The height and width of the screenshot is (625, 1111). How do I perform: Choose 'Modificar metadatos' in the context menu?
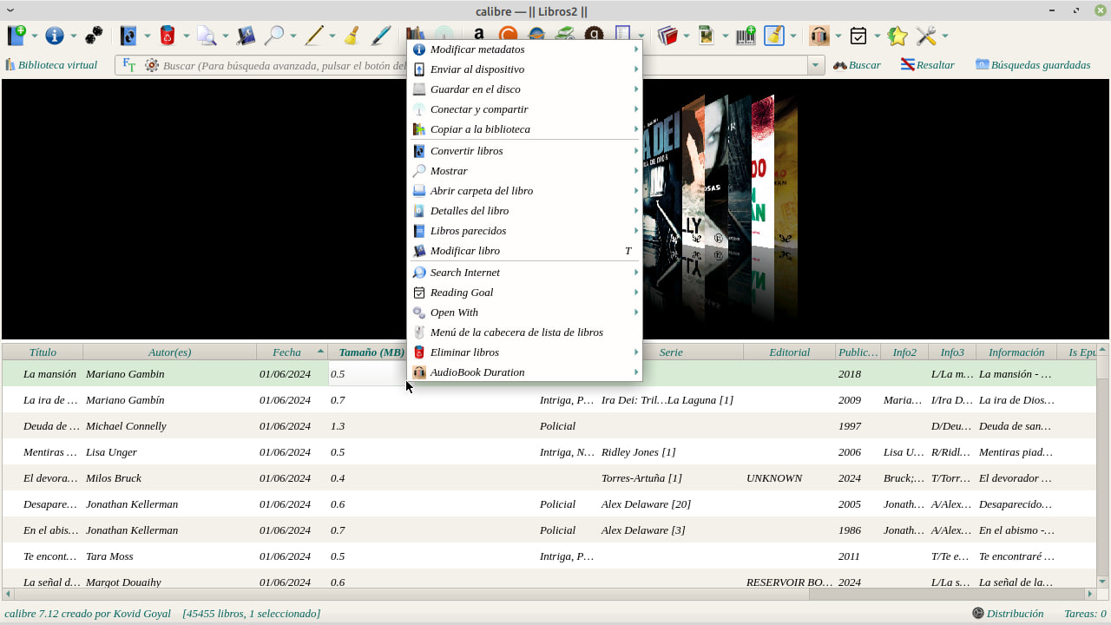pos(525,49)
